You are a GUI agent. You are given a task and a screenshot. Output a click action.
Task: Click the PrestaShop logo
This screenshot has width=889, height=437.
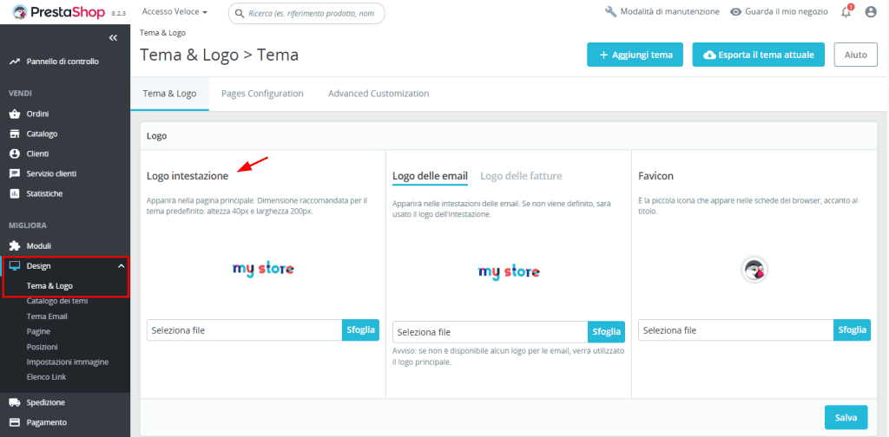point(59,11)
